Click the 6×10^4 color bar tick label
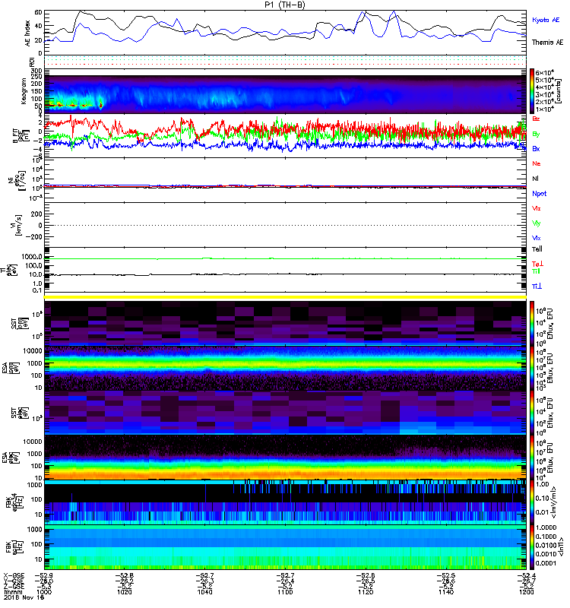 click(x=545, y=73)
